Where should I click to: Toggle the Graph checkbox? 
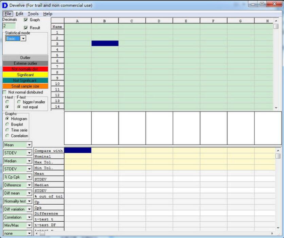[26, 20]
